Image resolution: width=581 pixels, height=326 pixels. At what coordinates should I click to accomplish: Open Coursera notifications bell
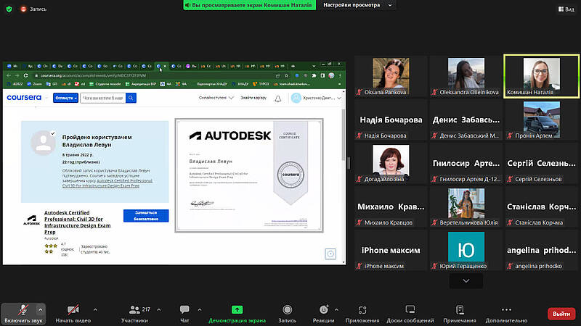pyautogui.click(x=278, y=99)
